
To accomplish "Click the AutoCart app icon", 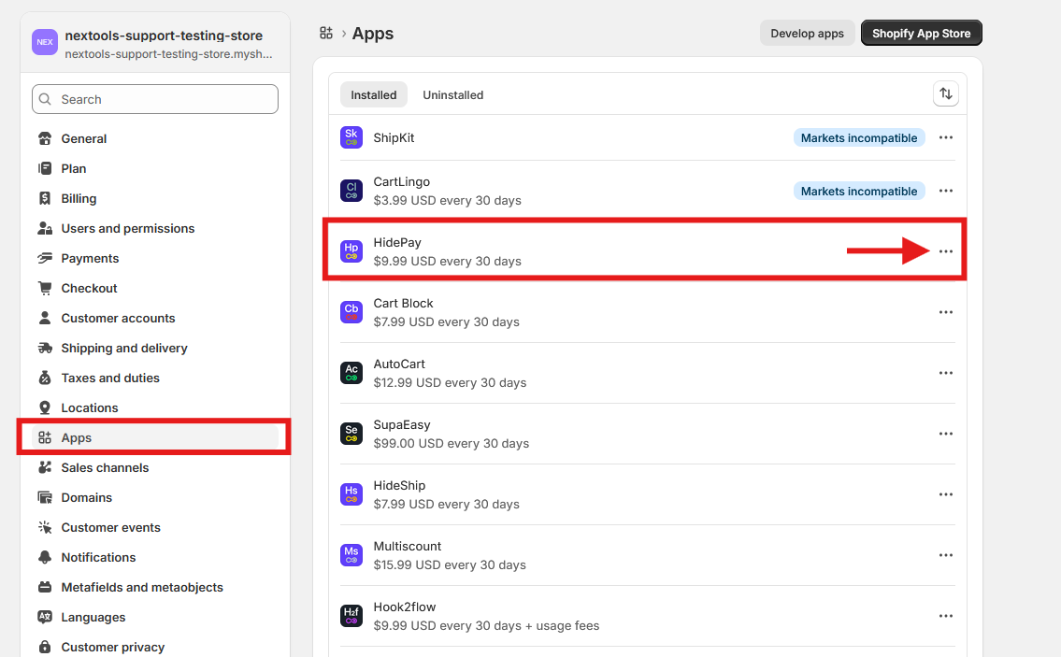I will (x=351, y=373).
